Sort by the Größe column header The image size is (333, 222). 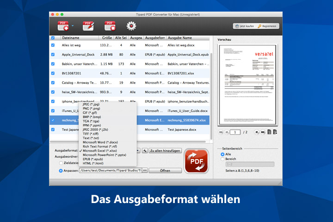(107, 38)
